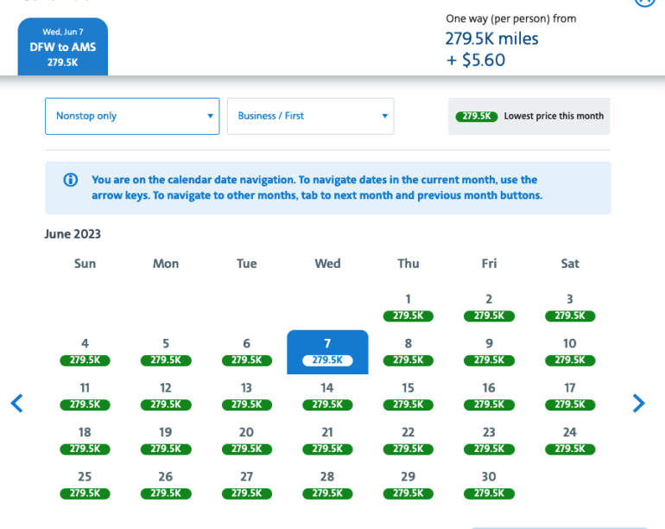The width and height of the screenshot is (665, 529).
Task: Pick June 3 date cell
Action: point(570,306)
